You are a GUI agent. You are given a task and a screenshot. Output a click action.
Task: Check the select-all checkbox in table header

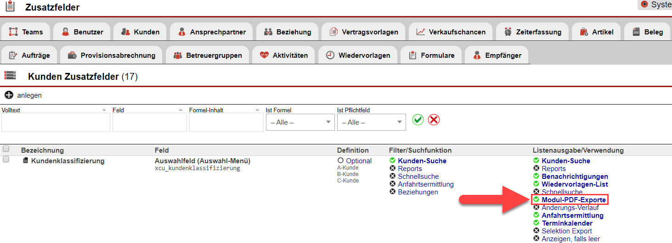pyautogui.click(x=6, y=149)
